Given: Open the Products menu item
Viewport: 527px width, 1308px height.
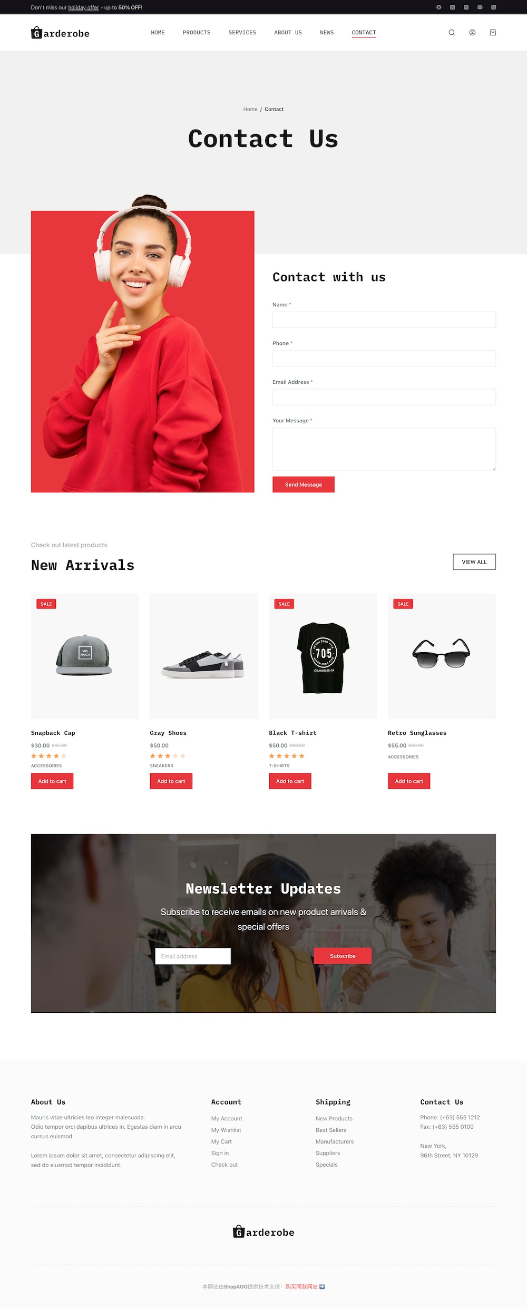Looking at the screenshot, I should [197, 33].
